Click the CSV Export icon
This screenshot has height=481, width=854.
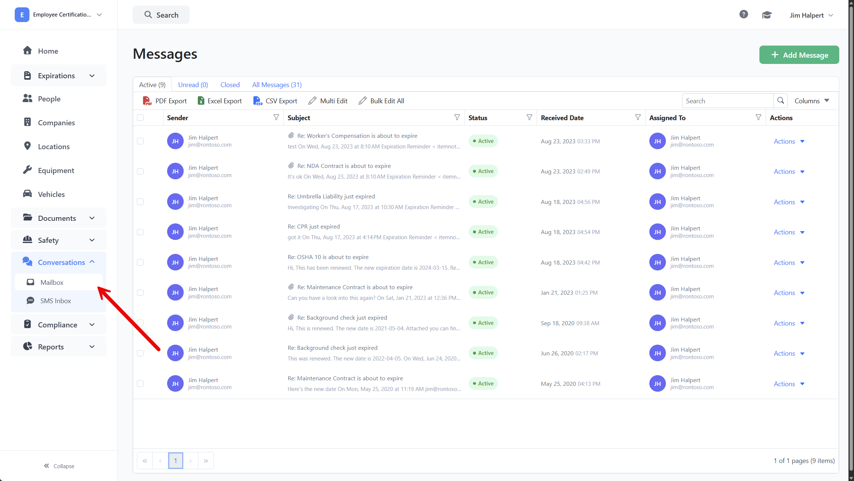(258, 101)
